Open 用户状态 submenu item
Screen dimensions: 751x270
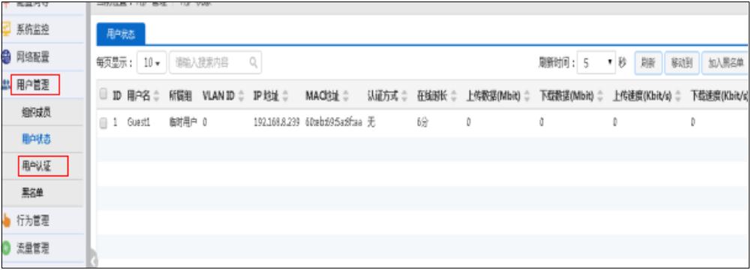(36, 139)
